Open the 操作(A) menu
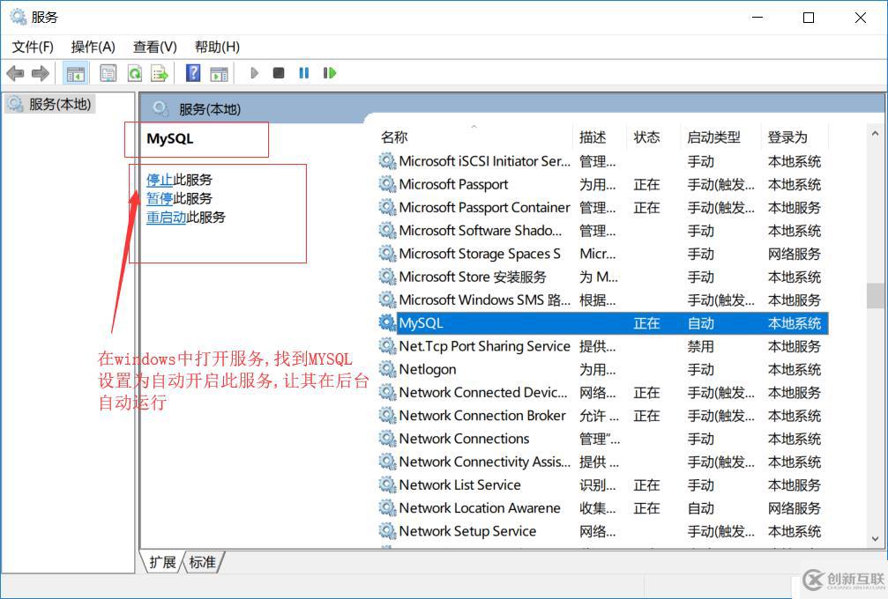The width and height of the screenshot is (888, 599). click(93, 47)
